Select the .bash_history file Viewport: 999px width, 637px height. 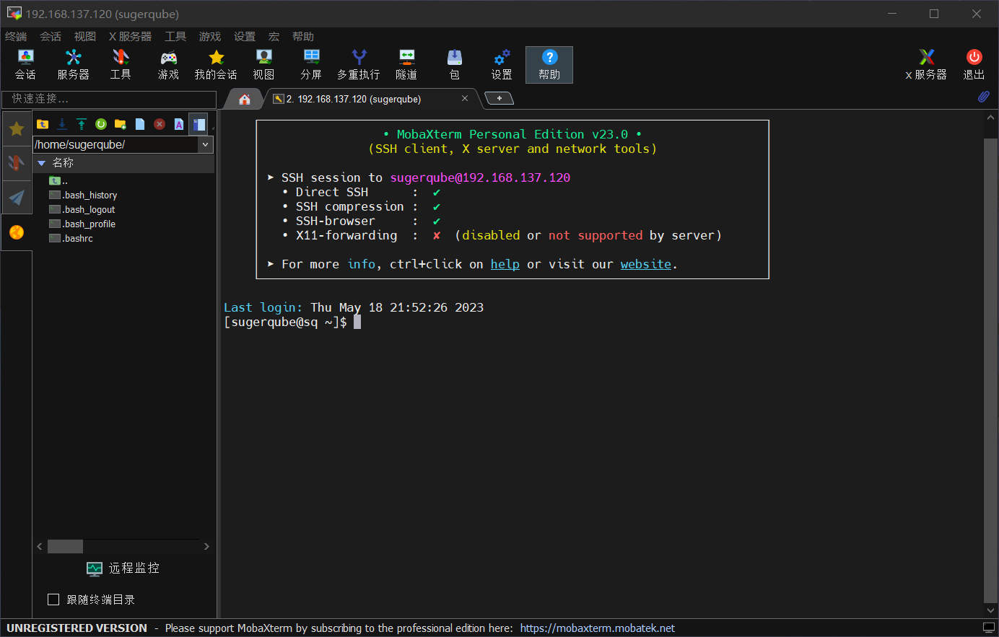[83, 195]
